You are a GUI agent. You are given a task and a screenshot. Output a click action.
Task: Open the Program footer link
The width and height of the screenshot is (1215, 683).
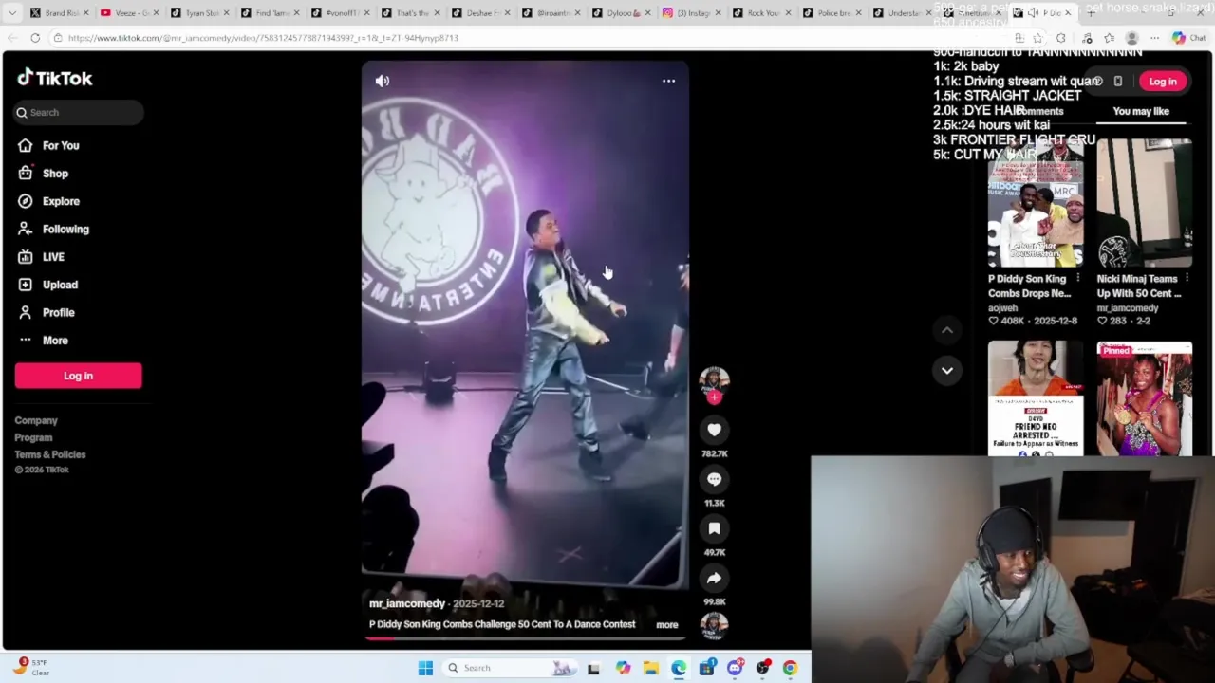pyautogui.click(x=33, y=437)
